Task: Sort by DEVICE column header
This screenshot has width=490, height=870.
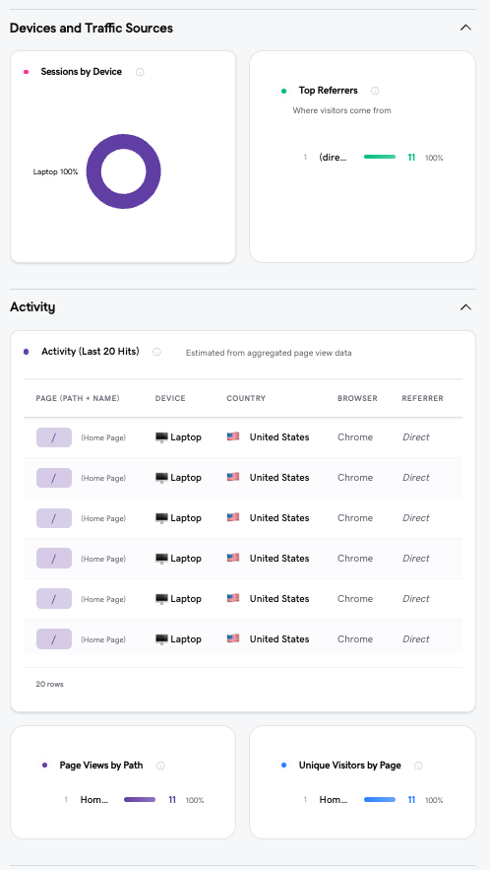Action: pos(170,398)
